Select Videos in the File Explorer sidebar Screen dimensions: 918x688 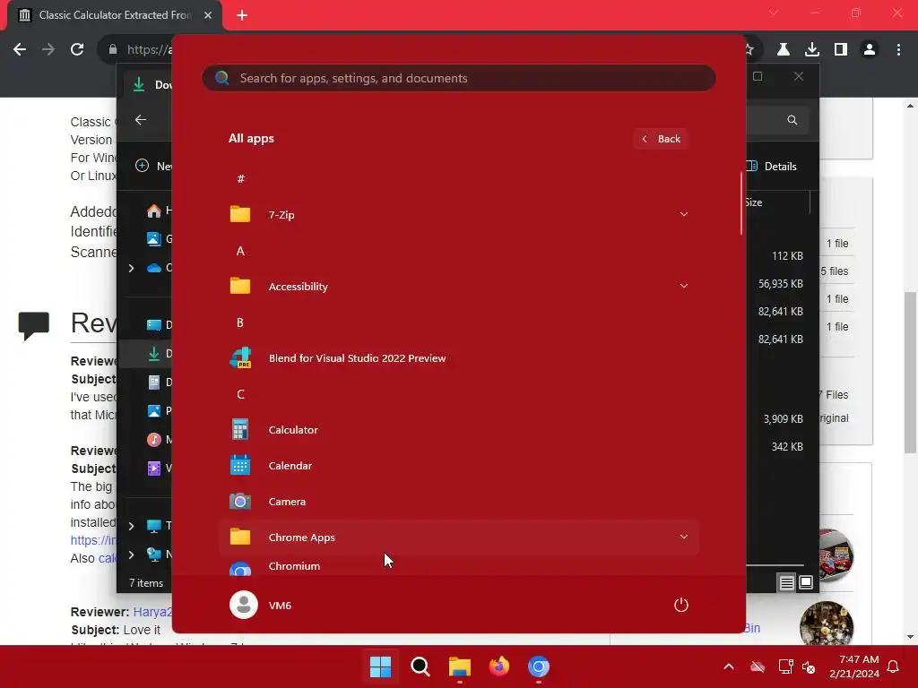pos(160,468)
